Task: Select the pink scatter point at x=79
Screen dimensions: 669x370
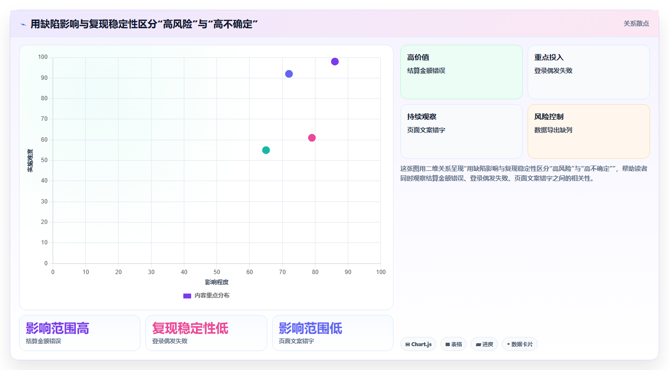Action: 312,138
